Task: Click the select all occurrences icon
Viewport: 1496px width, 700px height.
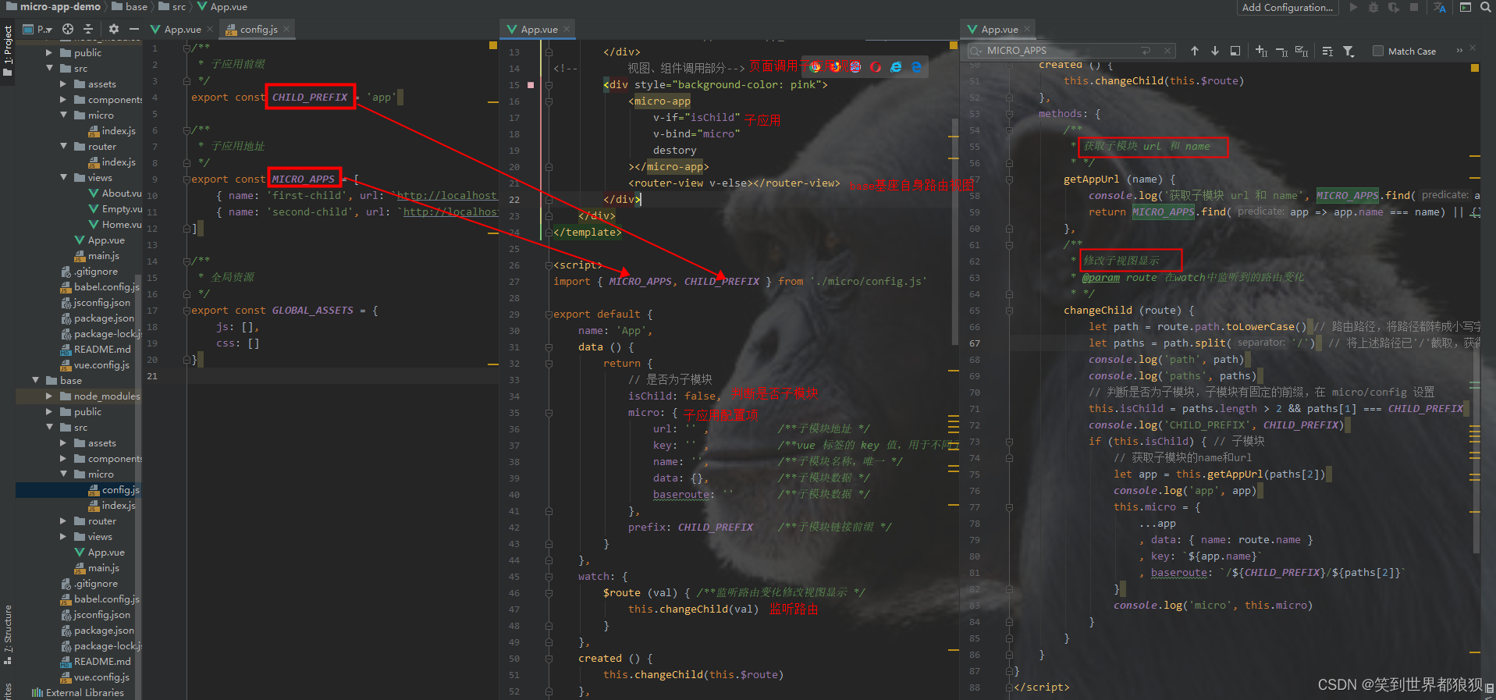Action: click(x=1302, y=51)
